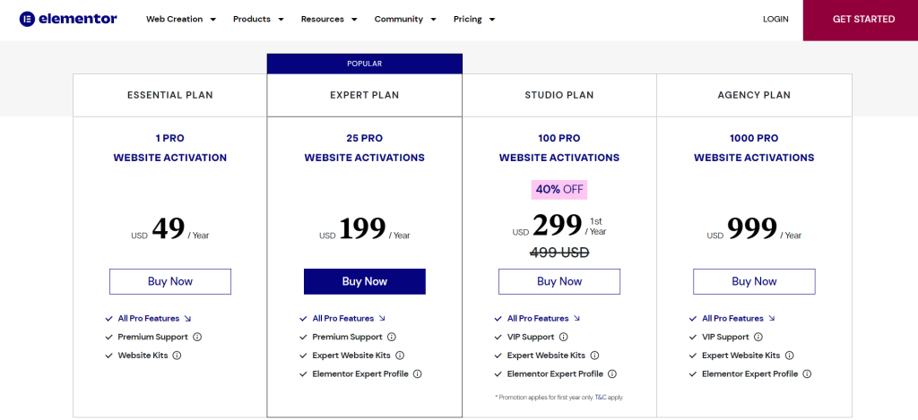918x420 pixels.
Task: Click the Elementor logo
Action: click(68, 19)
